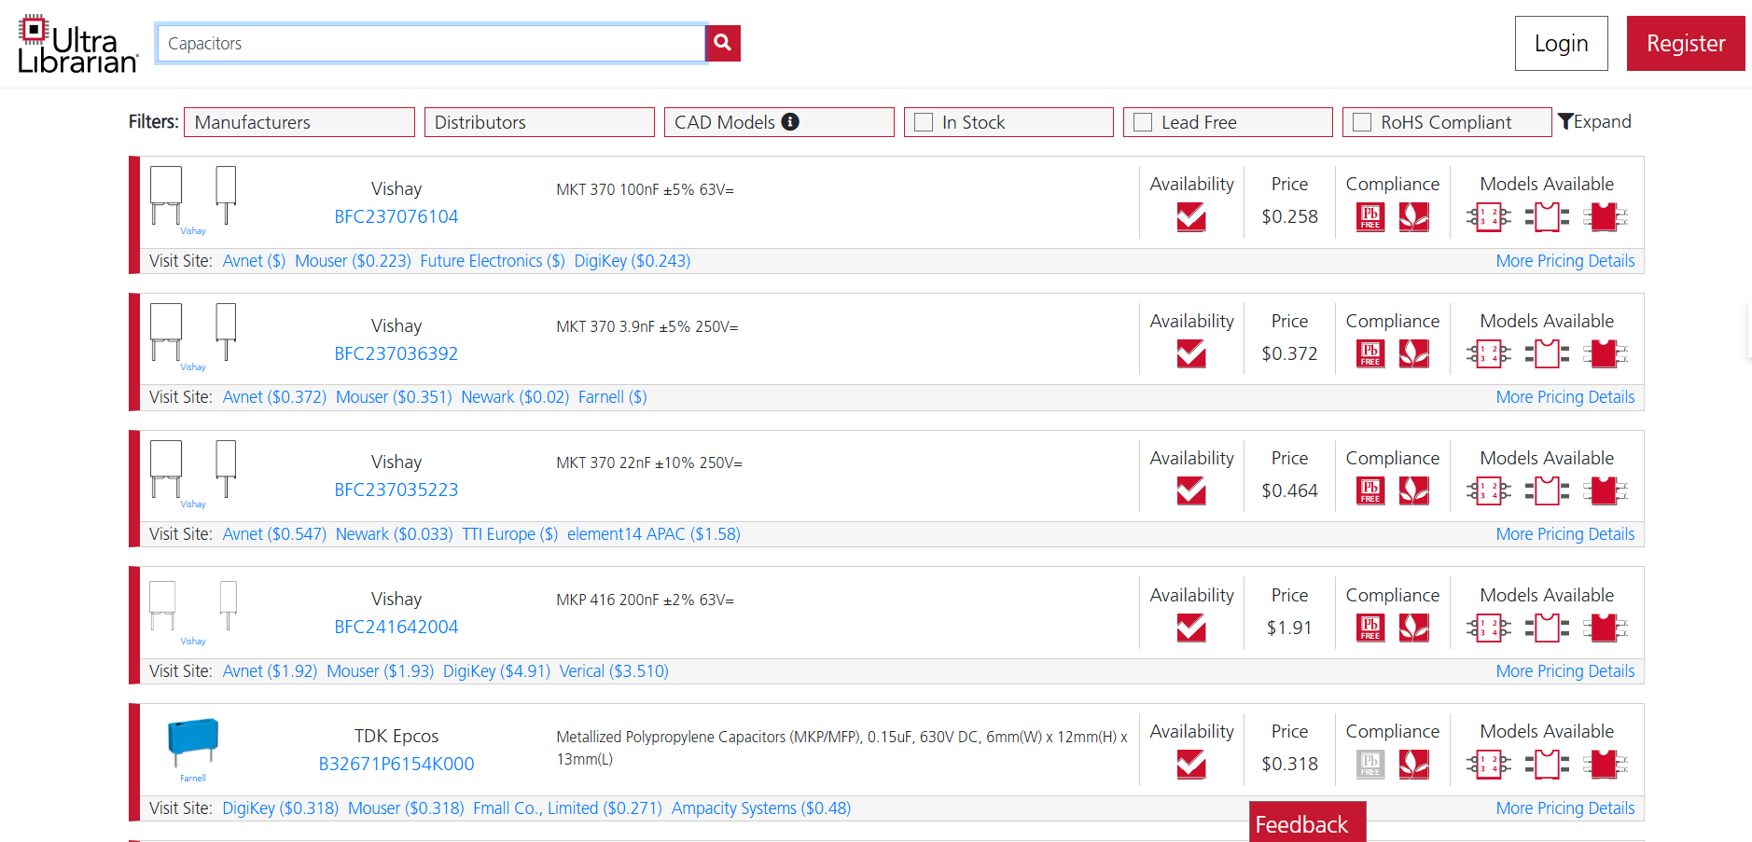Click RoHS leaf icon for BFC237035223

pos(1414,490)
